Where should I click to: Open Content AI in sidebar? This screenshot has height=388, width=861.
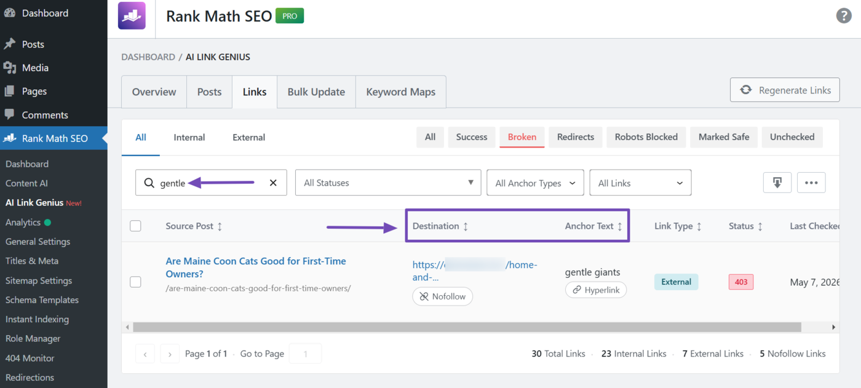point(26,183)
